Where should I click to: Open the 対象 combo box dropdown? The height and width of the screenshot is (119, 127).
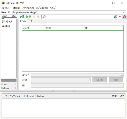89,80
